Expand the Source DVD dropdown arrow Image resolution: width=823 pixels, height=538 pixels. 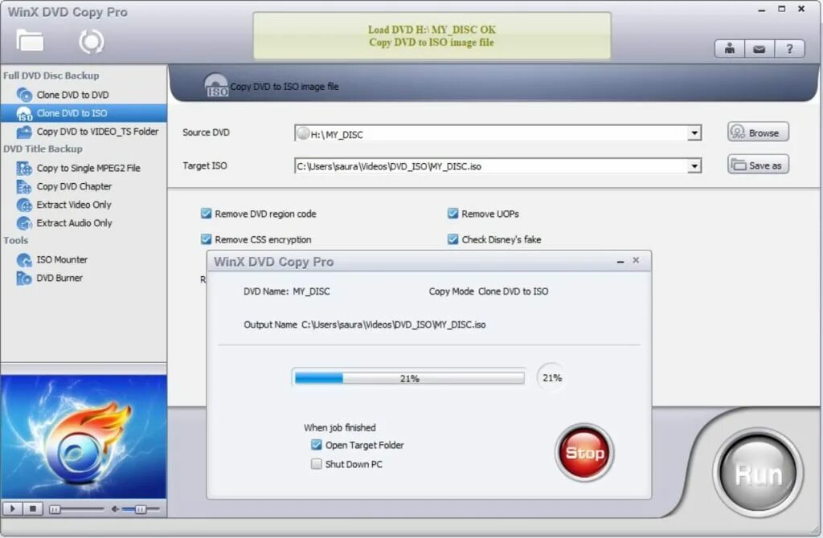tap(694, 133)
